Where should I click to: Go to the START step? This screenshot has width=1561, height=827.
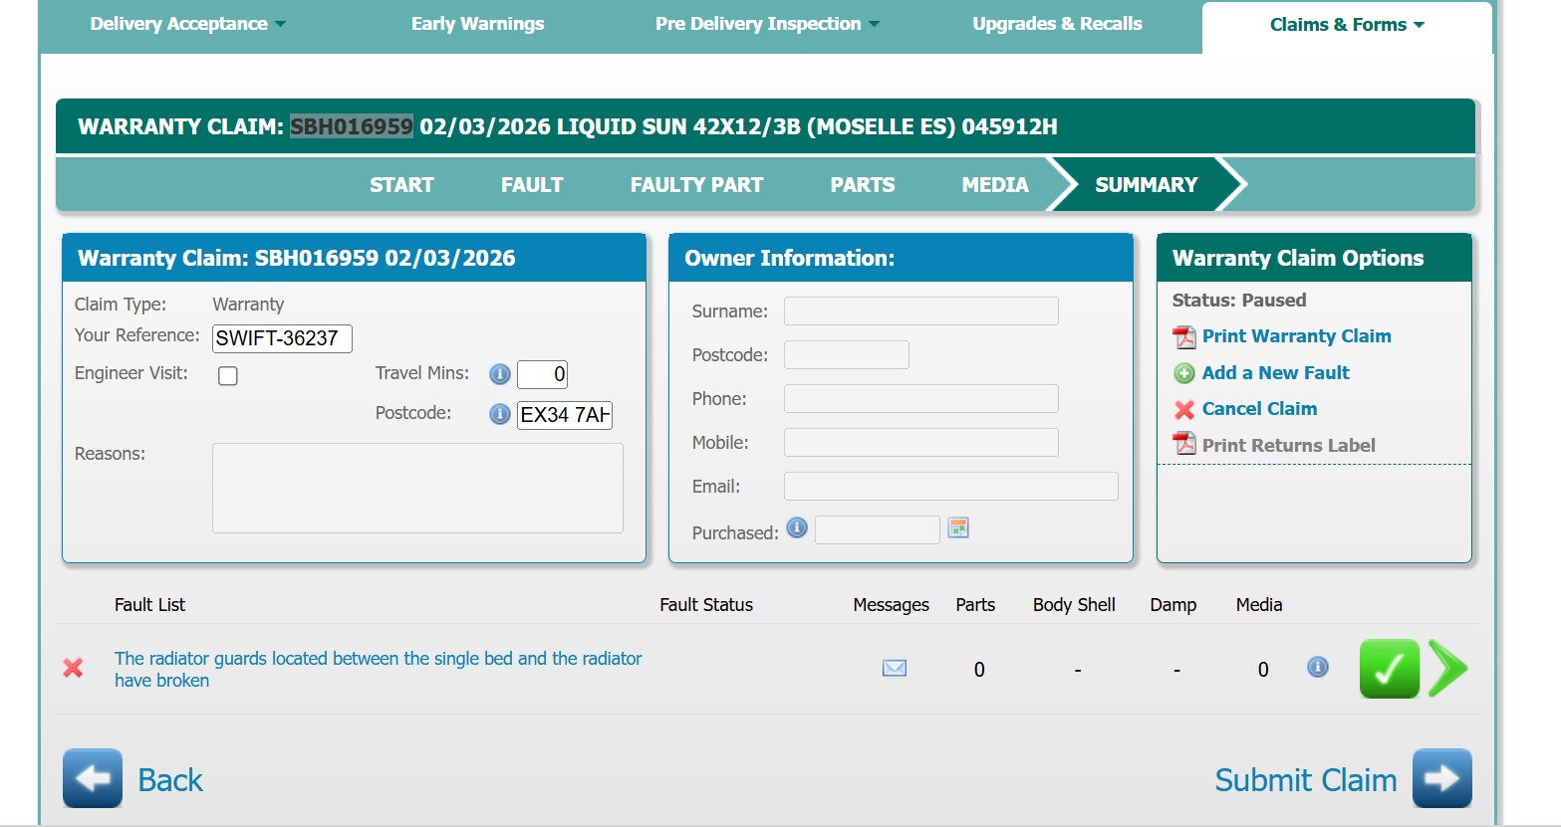pyautogui.click(x=402, y=185)
